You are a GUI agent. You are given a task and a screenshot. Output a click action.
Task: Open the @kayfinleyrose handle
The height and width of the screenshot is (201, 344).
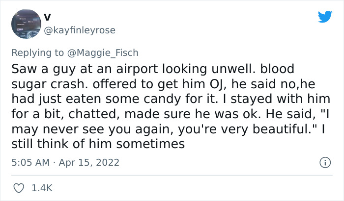click(x=80, y=30)
